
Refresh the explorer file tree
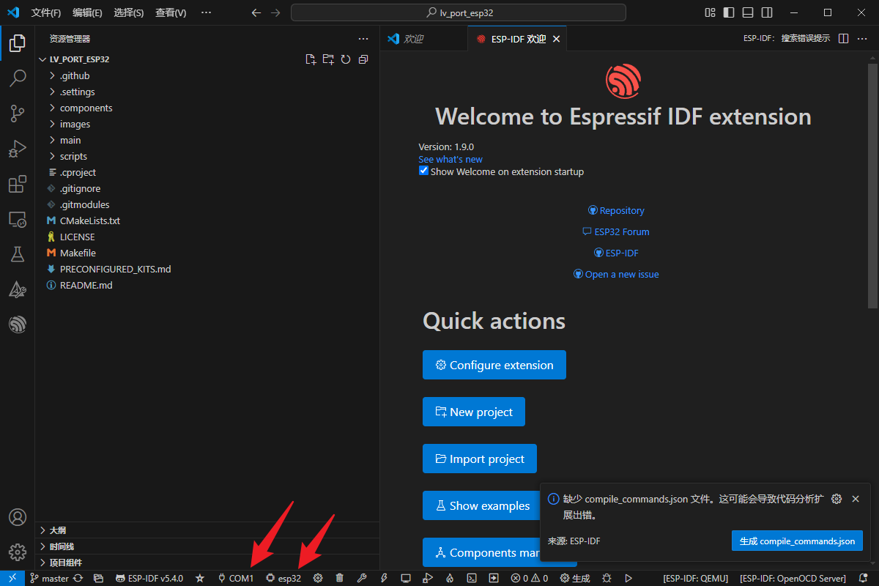[346, 59]
